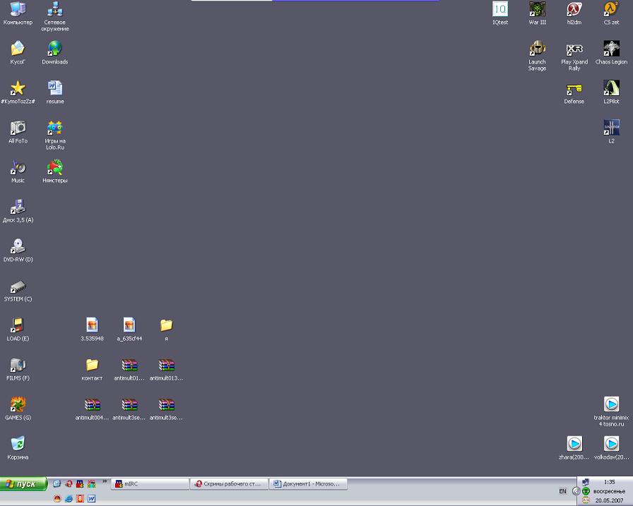Image resolution: width=633 pixels, height=506 pixels.
Task: Launch Play Xpand Rally shortcut
Action: coord(574,56)
